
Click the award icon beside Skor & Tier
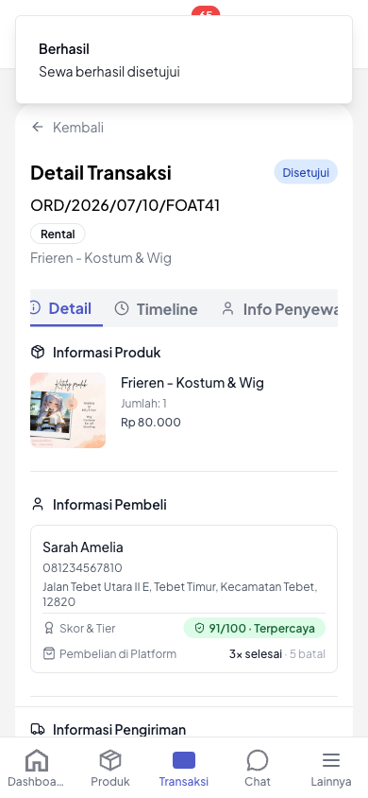tap(49, 628)
